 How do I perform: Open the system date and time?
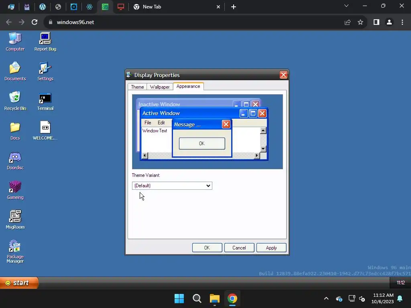(x=383, y=298)
